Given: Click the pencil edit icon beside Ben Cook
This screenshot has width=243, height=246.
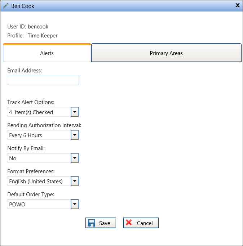Looking at the screenshot, I should pos(5,5).
